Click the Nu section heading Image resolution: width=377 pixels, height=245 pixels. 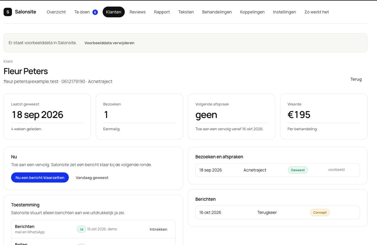click(x=14, y=157)
